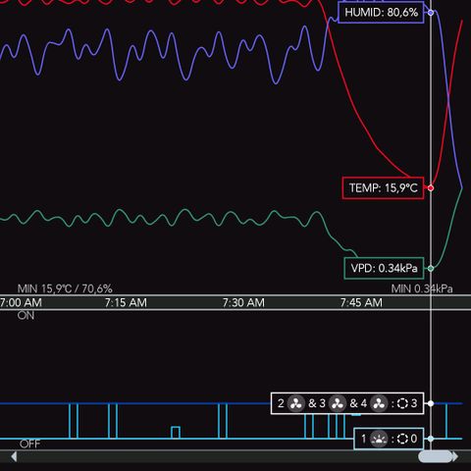Select the humidity data point marker

(431, 13)
